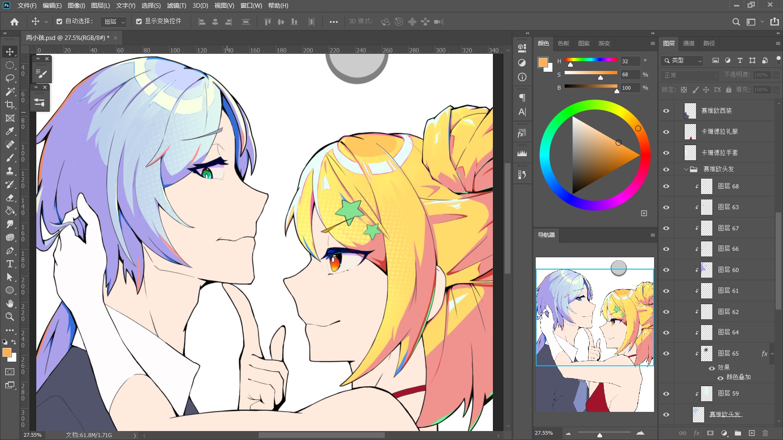The image size is (783, 440).
Task: Select the Zoom tool in toolbar
Action: [x=10, y=317]
